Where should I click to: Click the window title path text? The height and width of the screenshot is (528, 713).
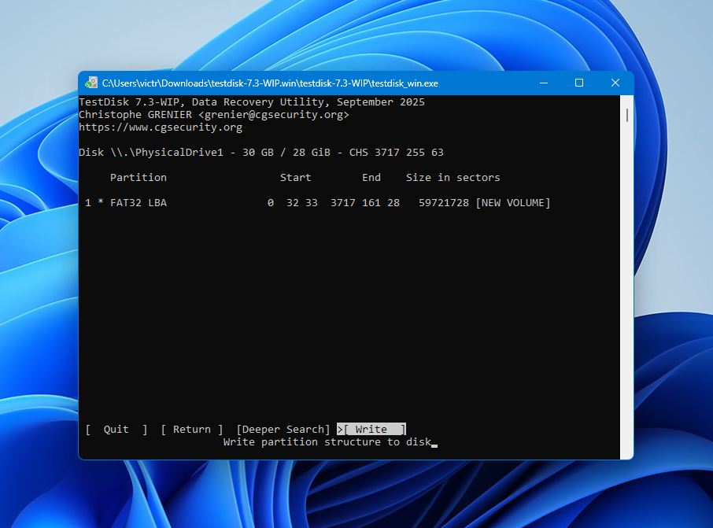(270, 83)
